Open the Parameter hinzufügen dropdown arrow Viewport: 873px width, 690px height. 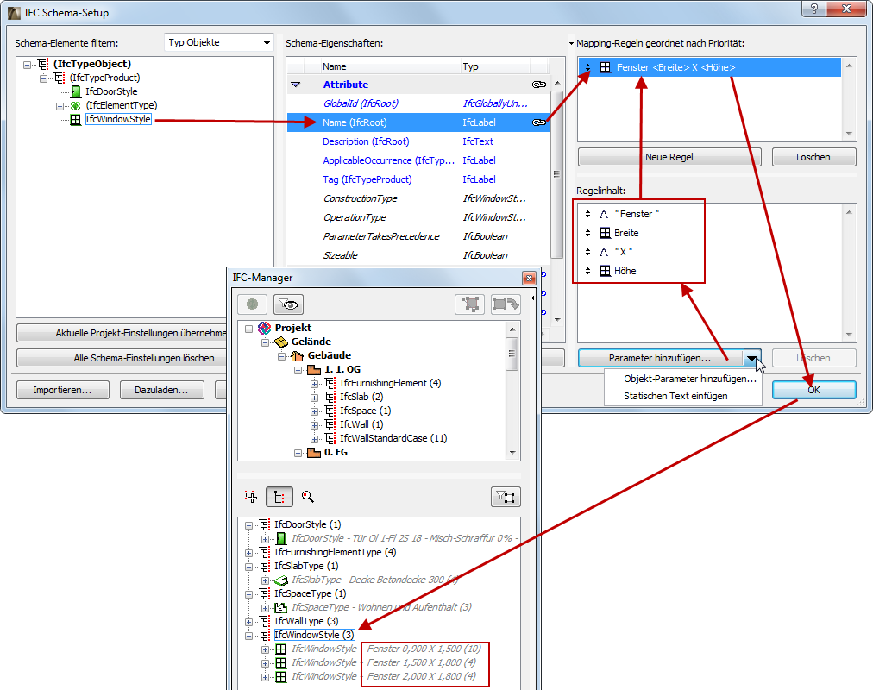pyautogui.click(x=751, y=358)
